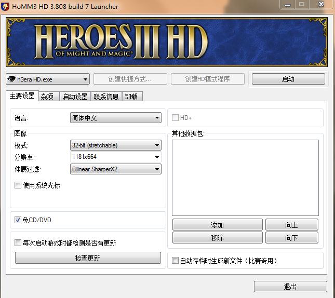Viewport: 335px width, 298px height.
Task: Open the 杂项 tab
Action: pos(49,97)
